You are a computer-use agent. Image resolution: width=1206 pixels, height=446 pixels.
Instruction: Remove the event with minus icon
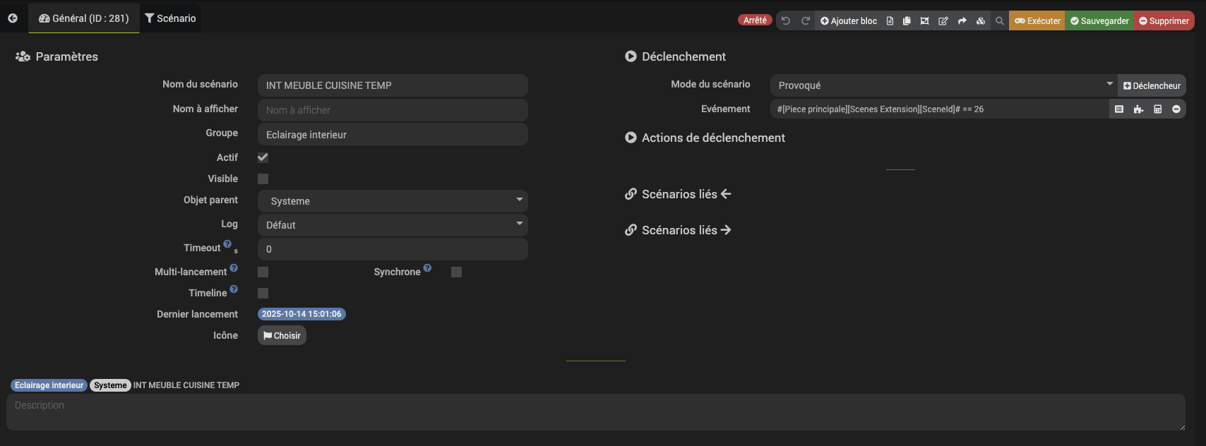[x=1176, y=109]
